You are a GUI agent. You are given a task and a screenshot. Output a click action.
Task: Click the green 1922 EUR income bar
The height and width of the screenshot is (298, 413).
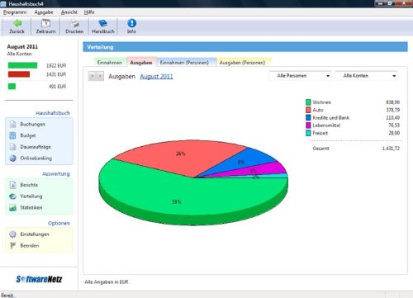coord(22,65)
